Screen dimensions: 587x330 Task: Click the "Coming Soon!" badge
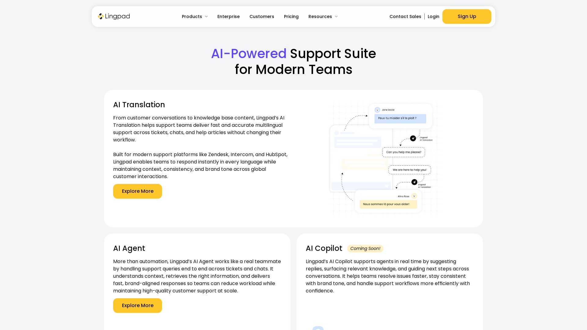(365, 249)
